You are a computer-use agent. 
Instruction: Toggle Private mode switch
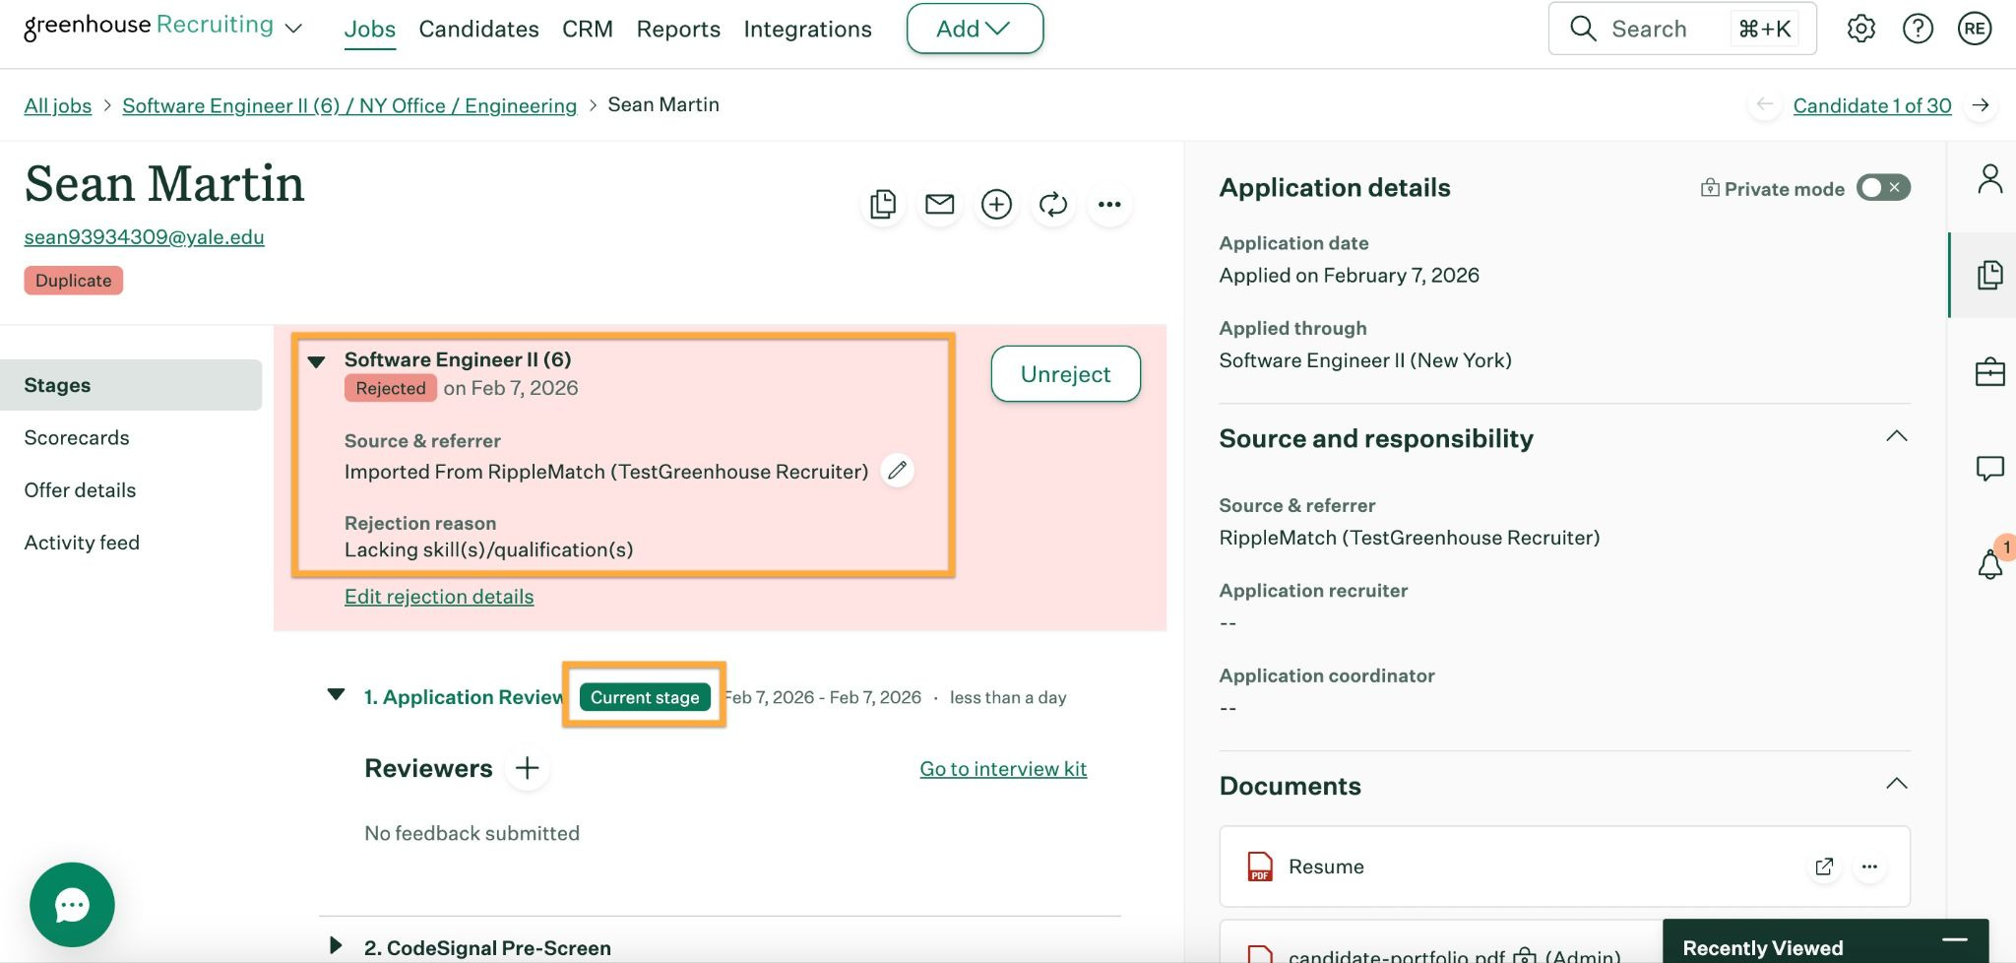1882,188
